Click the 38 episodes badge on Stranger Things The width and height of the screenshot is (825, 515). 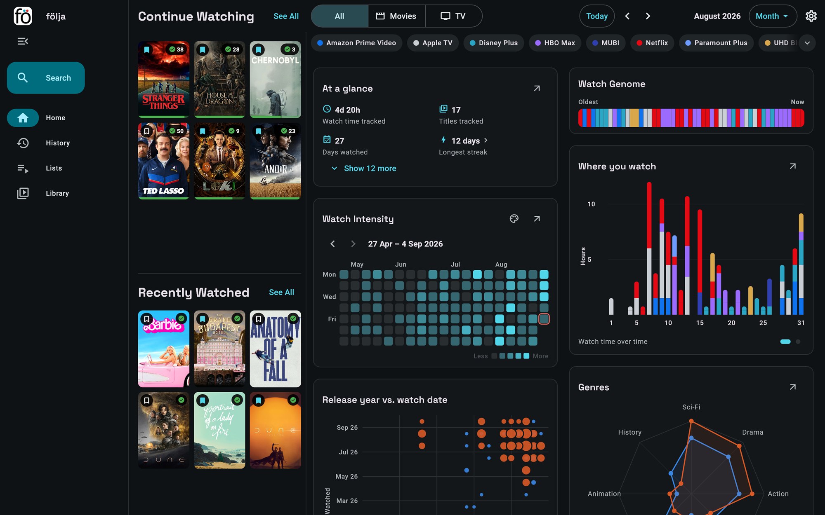pos(177,49)
